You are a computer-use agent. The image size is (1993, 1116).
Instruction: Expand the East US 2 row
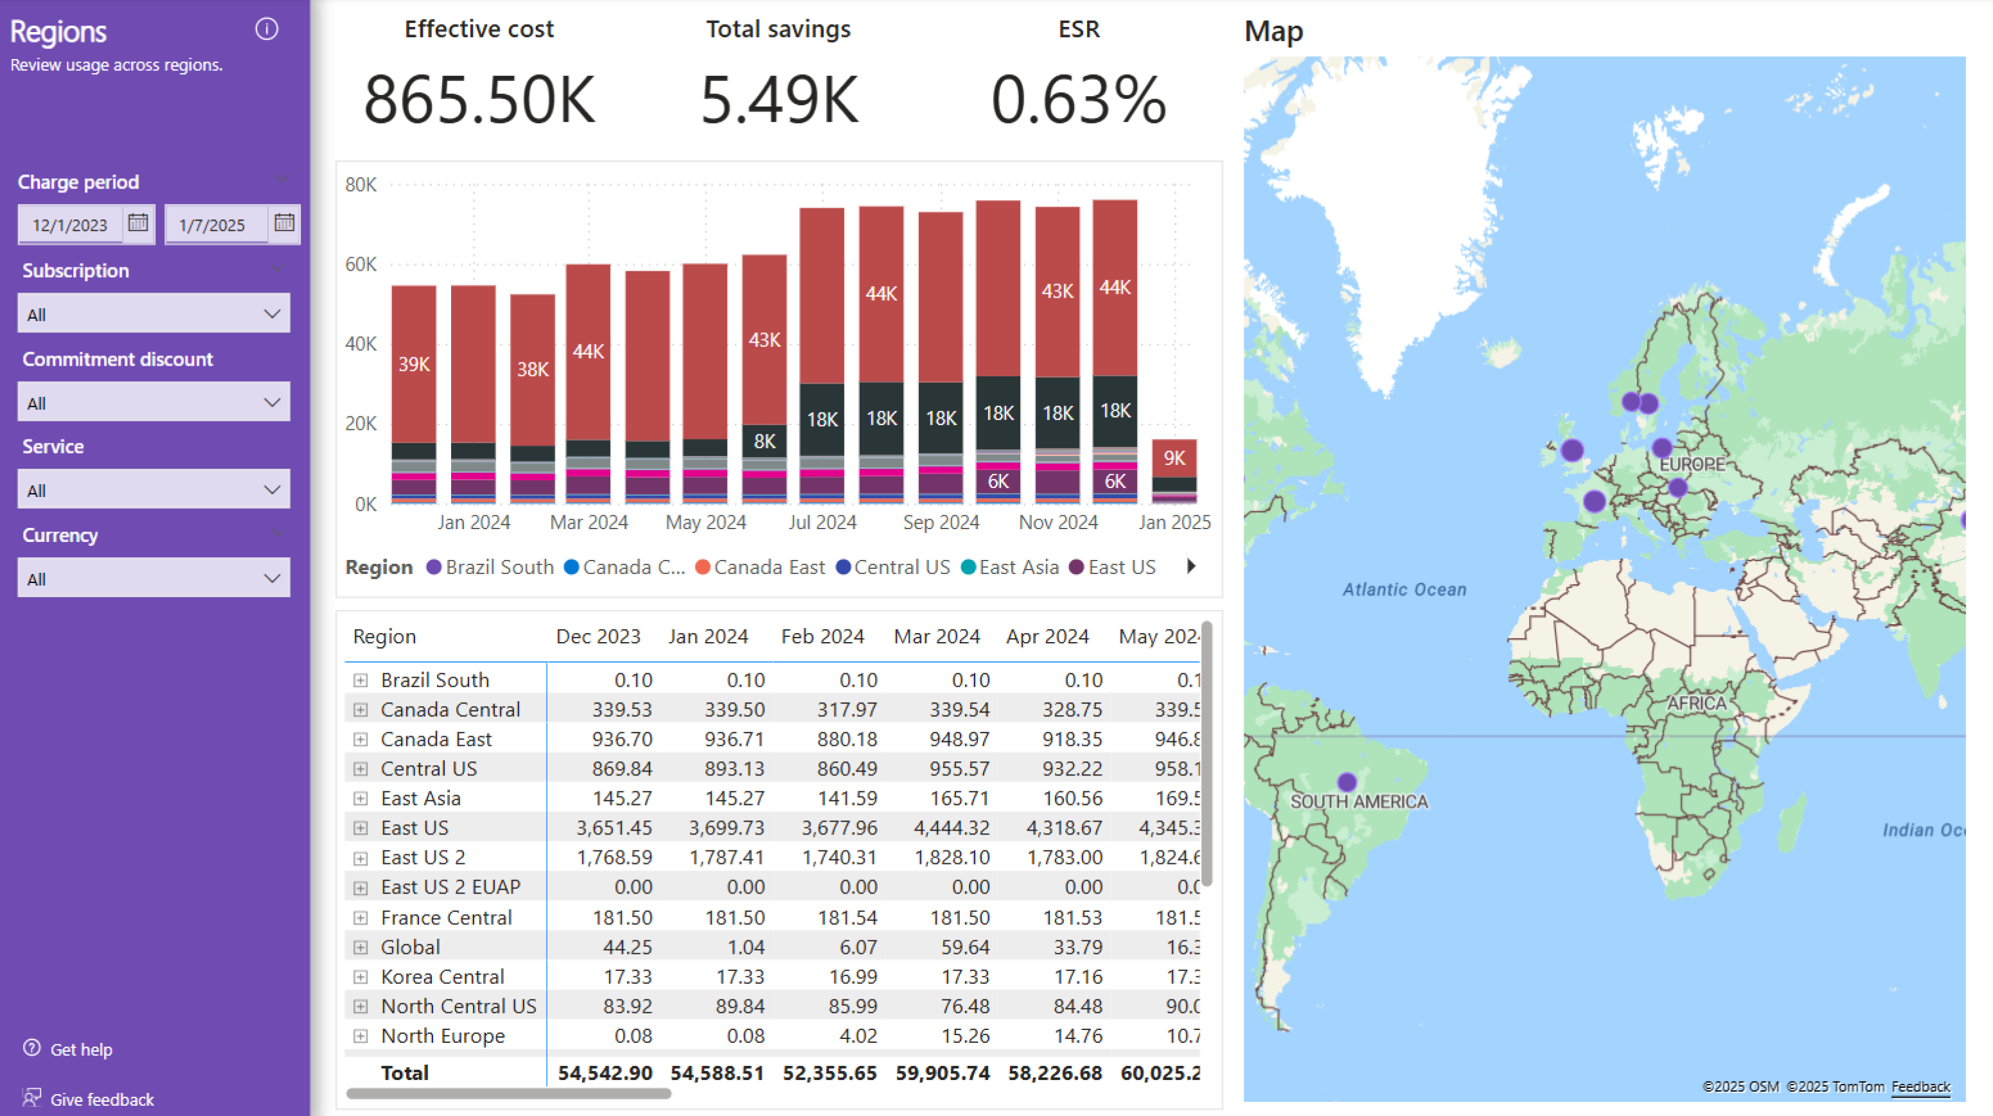click(361, 858)
